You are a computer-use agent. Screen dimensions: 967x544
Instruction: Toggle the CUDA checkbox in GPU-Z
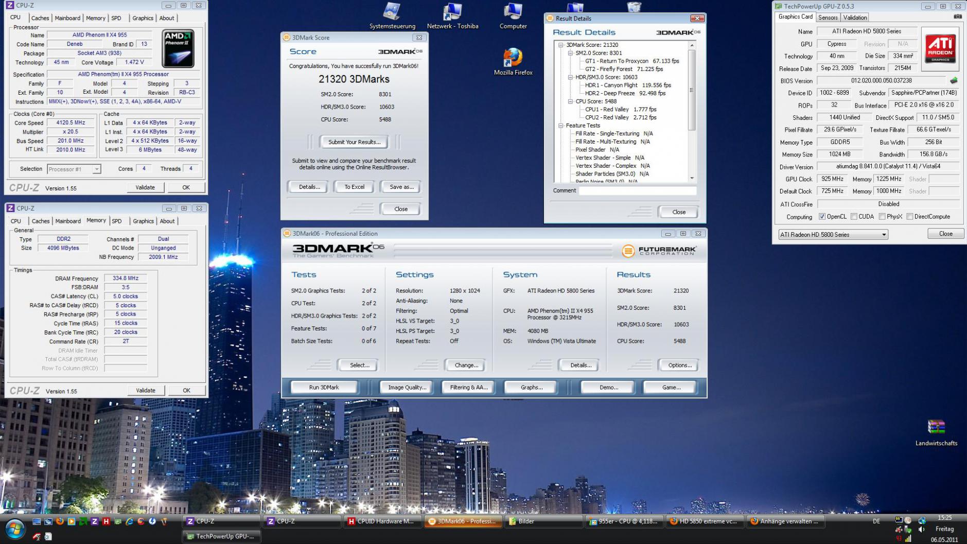click(854, 217)
